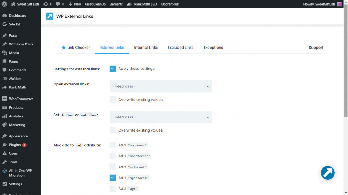Click the New menu label in admin bar
348x195 pixels.
point(78,4)
